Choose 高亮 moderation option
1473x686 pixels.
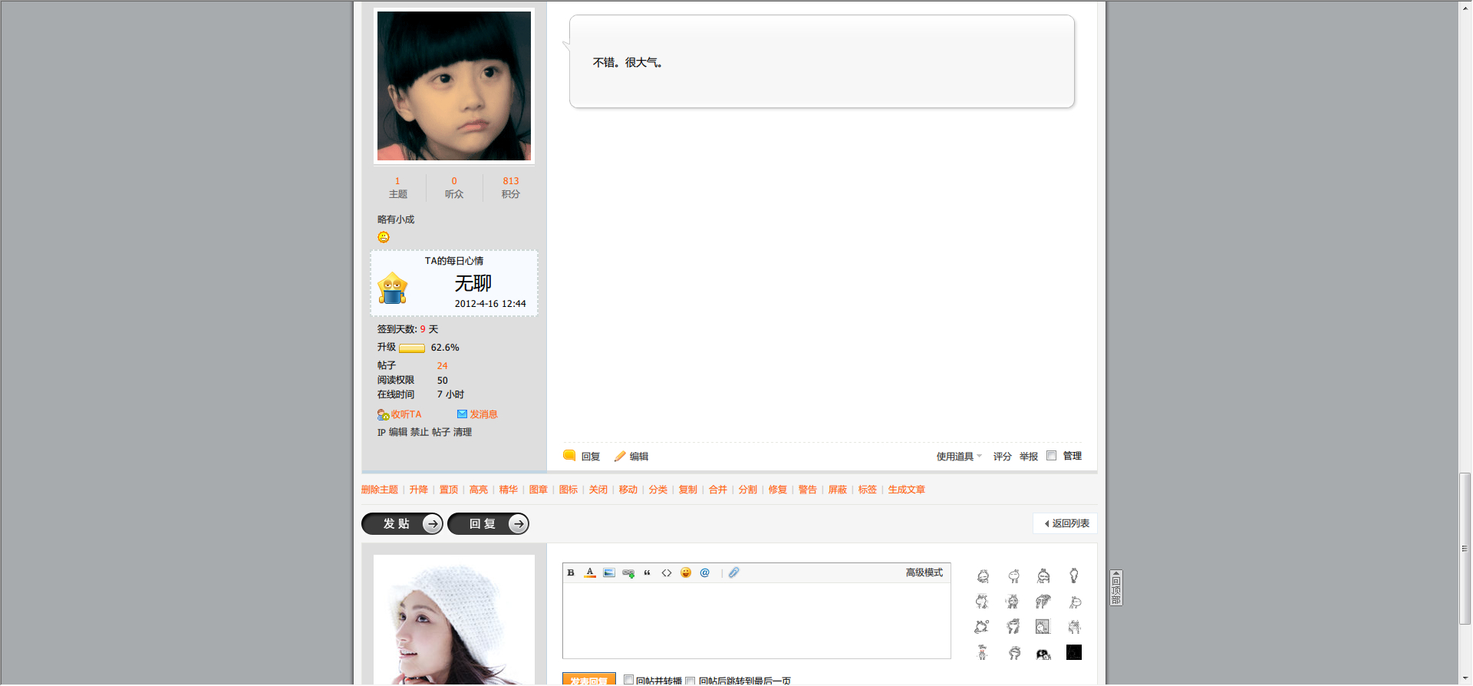[479, 490]
